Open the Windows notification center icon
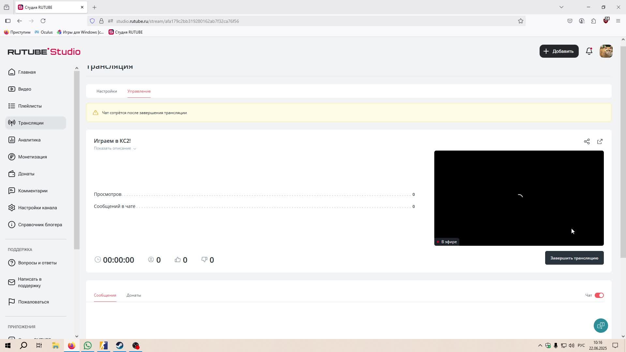Screen dimensions: 626x352 615,345
